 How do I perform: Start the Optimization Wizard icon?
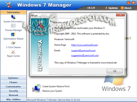[13, 34]
